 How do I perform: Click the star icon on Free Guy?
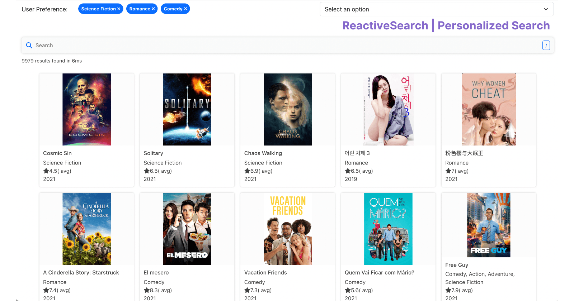[x=448, y=290]
